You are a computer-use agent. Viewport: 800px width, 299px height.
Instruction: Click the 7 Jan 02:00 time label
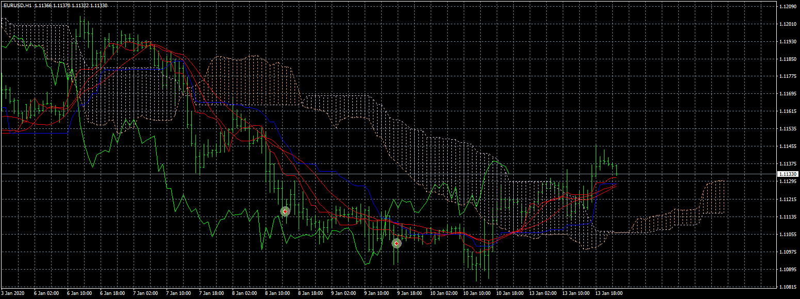pyautogui.click(x=145, y=293)
